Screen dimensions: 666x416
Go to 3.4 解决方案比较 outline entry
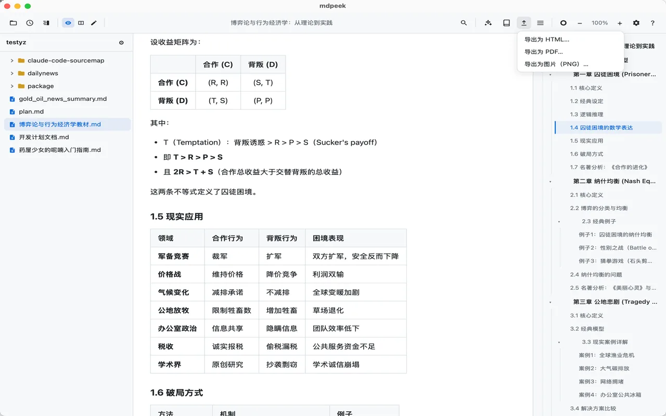click(x=593, y=408)
